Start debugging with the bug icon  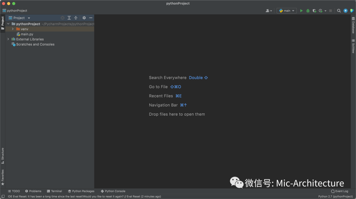(x=308, y=11)
